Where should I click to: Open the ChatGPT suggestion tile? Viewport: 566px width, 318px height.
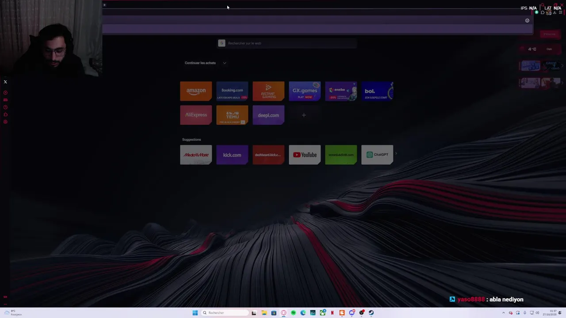(x=377, y=155)
